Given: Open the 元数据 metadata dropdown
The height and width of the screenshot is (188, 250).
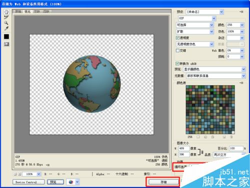Looking at the screenshot, I should pos(215,76).
